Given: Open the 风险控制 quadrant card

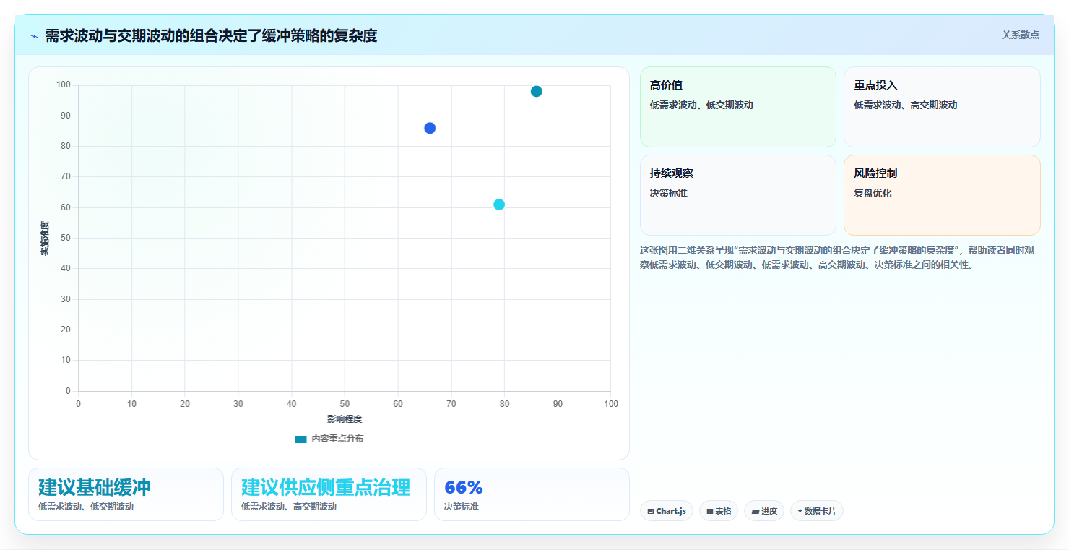Looking at the screenshot, I should [942, 195].
